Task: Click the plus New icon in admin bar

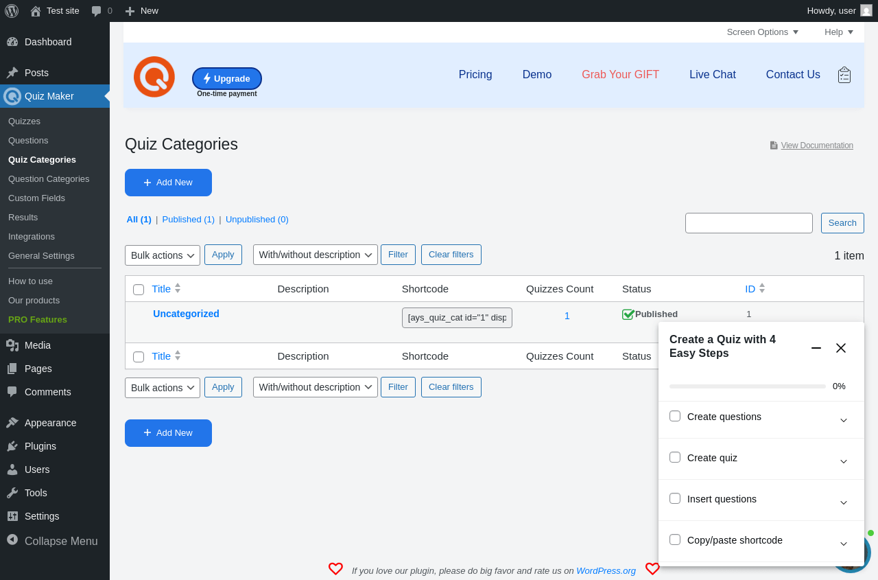Action: point(130,11)
